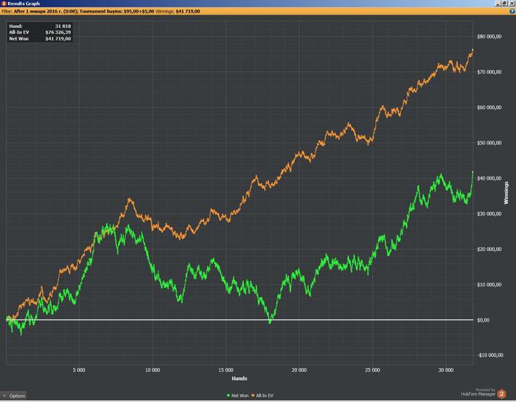Click the Results Graph window icon
This screenshot has width=516, height=402.
click(4, 3)
